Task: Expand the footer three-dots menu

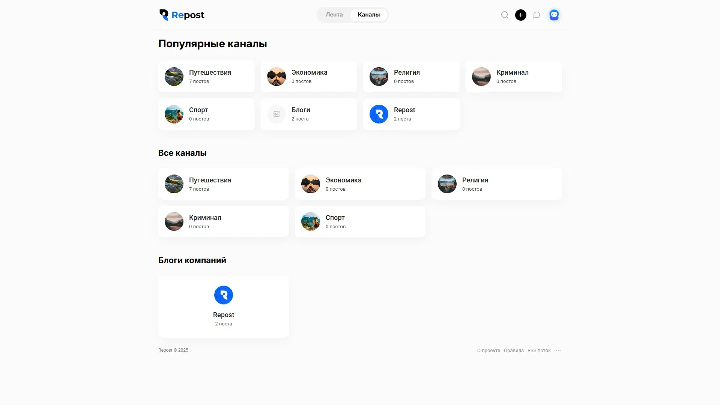Action: coord(558,351)
